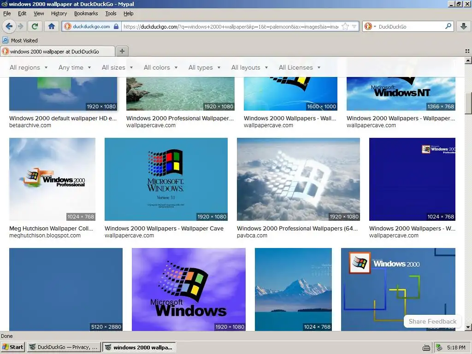Expand the All regions filter
Viewport: 472px width, 354px height.
pos(29,67)
